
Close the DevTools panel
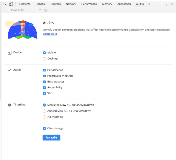172,4
